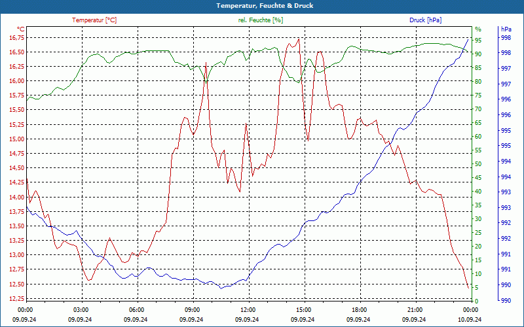Screen dimensions: 524x327
Task: Click green humidity axis value '25'
Action: coord(478,233)
